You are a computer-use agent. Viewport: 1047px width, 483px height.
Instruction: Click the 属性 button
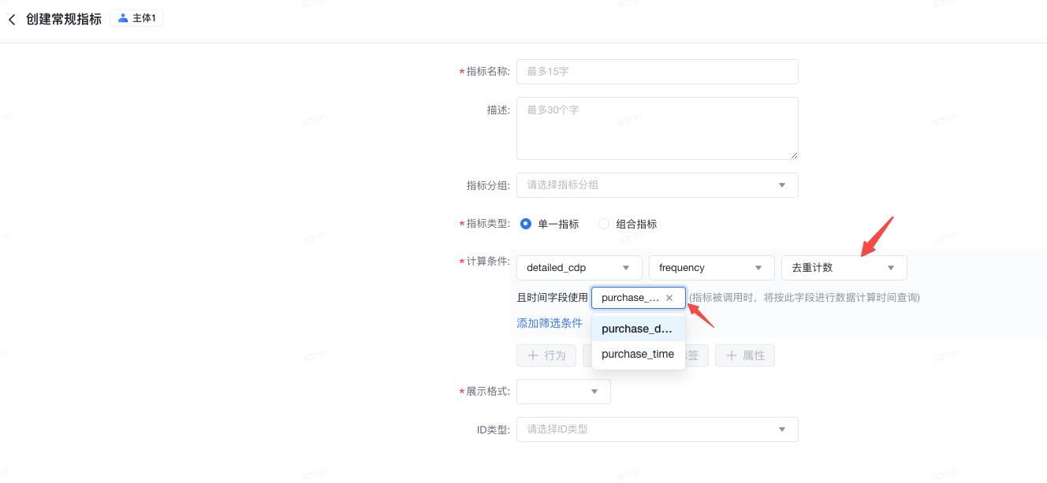pos(745,355)
